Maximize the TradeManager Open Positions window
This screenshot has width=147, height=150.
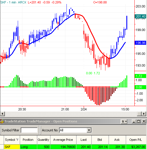coord(139,121)
